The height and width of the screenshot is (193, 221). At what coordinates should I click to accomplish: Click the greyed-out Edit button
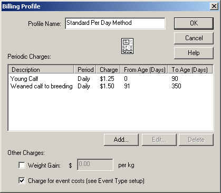point(159,140)
